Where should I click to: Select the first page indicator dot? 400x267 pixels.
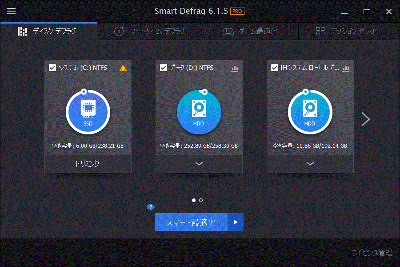[194, 200]
